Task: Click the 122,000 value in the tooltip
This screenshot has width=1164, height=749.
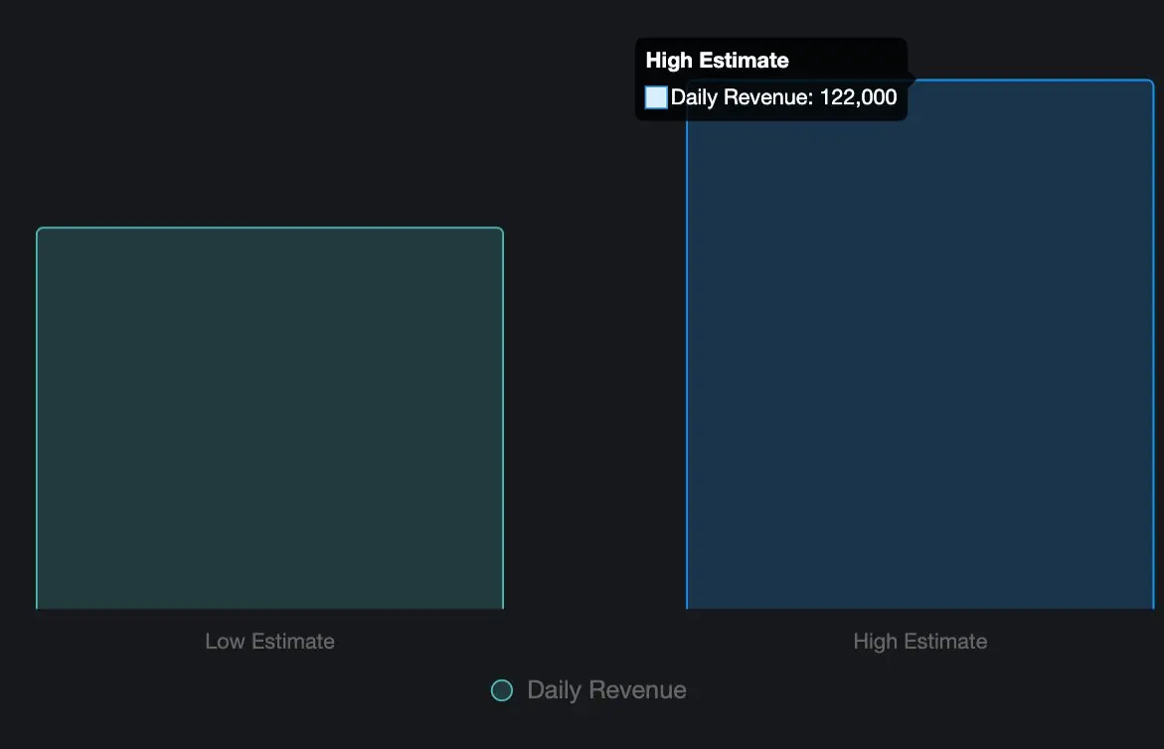Action: tap(858, 97)
